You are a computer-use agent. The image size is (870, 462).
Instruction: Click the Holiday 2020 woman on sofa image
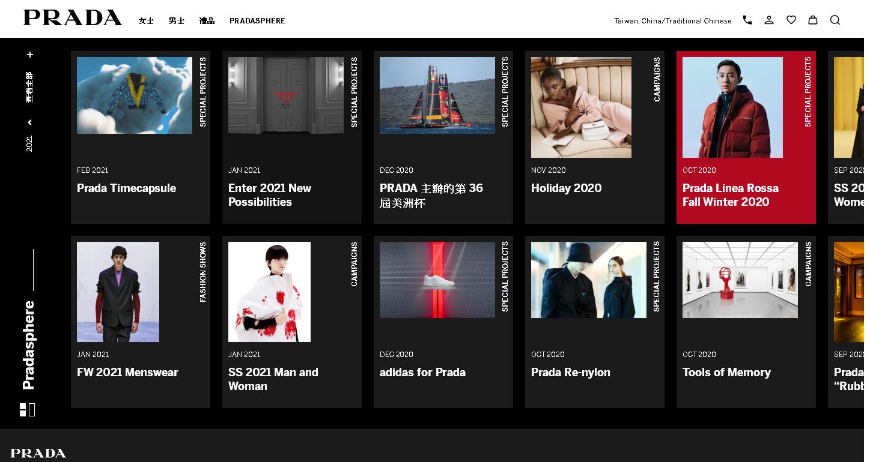point(581,107)
